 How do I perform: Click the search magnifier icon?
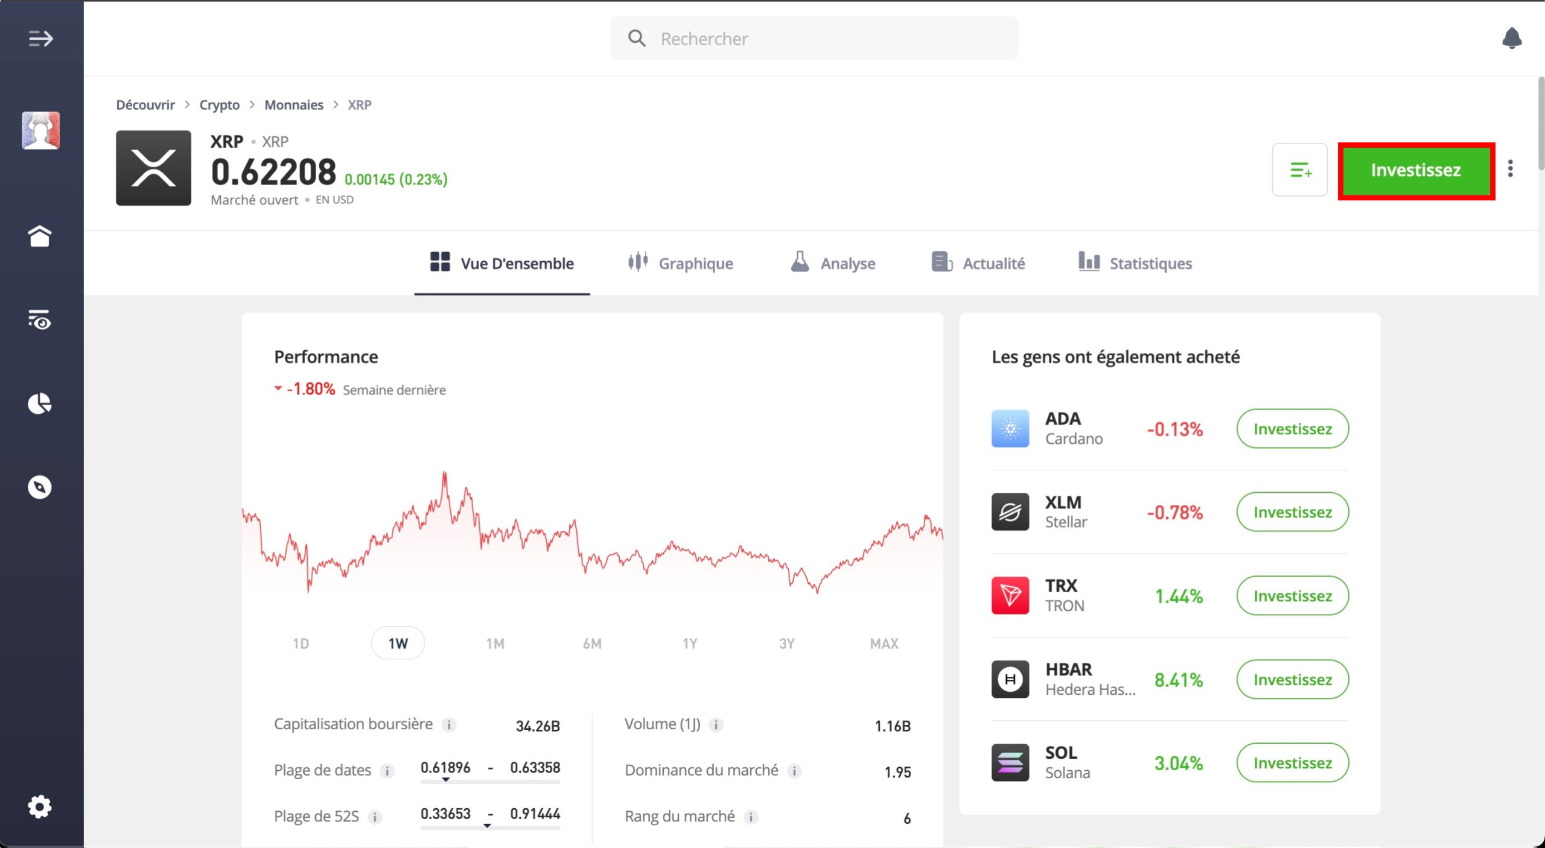point(637,39)
